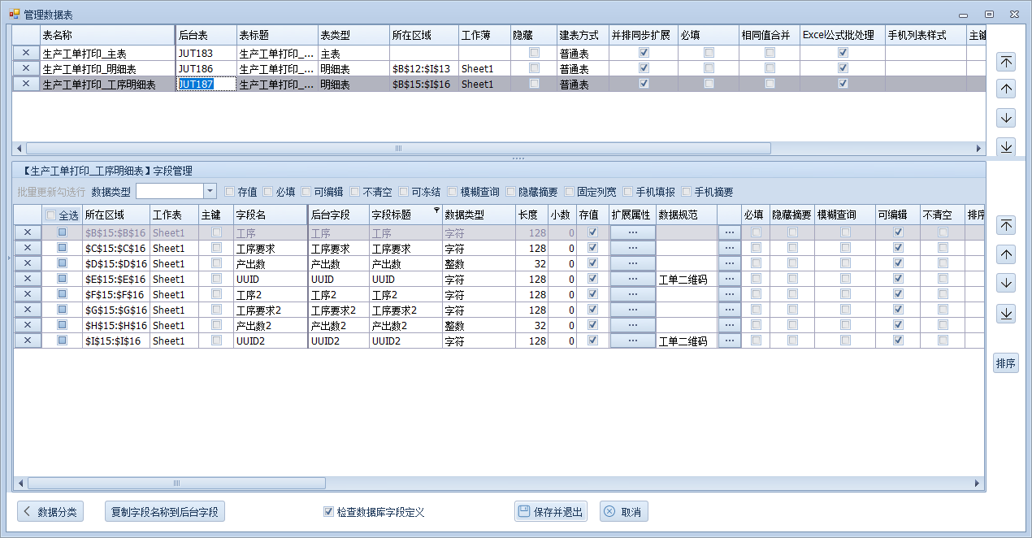Open 扩展属性 ellipsis button for 产出数 row
This screenshot has height=538, width=1032.
click(632, 263)
